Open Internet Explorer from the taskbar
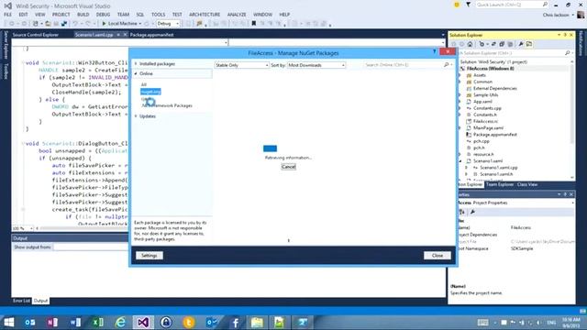Screen dimensions: 587x330 [x=120, y=322]
